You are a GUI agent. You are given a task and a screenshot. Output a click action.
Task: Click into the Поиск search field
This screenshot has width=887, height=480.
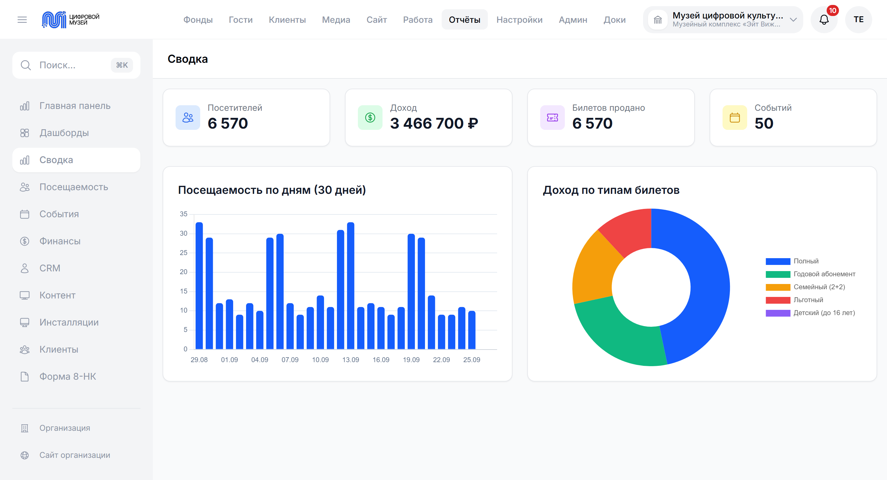pyautogui.click(x=76, y=65)
